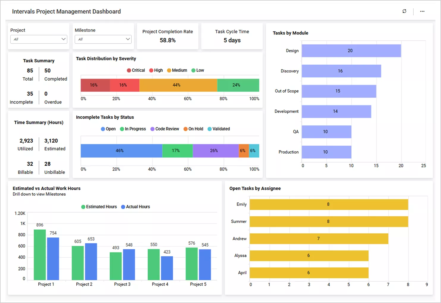Click the refresh dashboard icon
This screenshot has height=303, width=441.
pyautogui.click(x=404, y=11)
